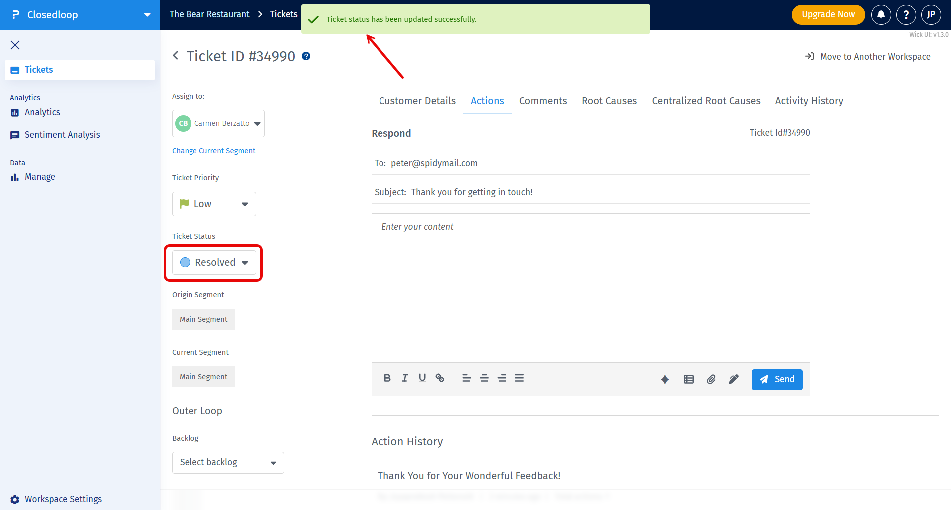The width and height of the screenshot is (951, 510).
Task: Attach a file with the paperclip icon
Action: click(711, 380)
